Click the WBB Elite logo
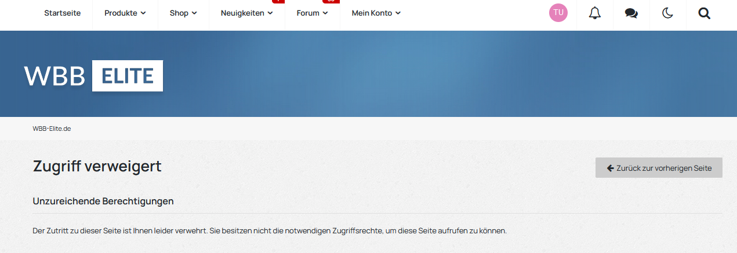Image resolution: width=737 pixels, height=253 pixels. tap(93, 76)
